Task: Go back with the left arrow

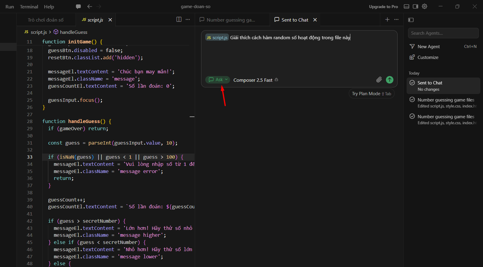Action: click(x=90, y=7)
